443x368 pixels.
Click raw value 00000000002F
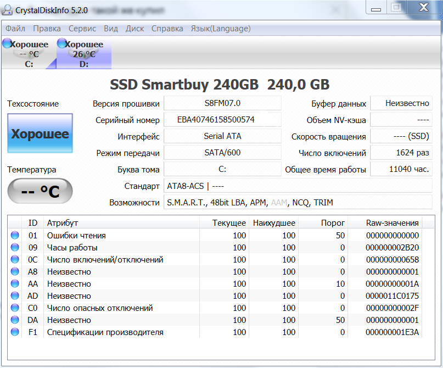point(392,308)
